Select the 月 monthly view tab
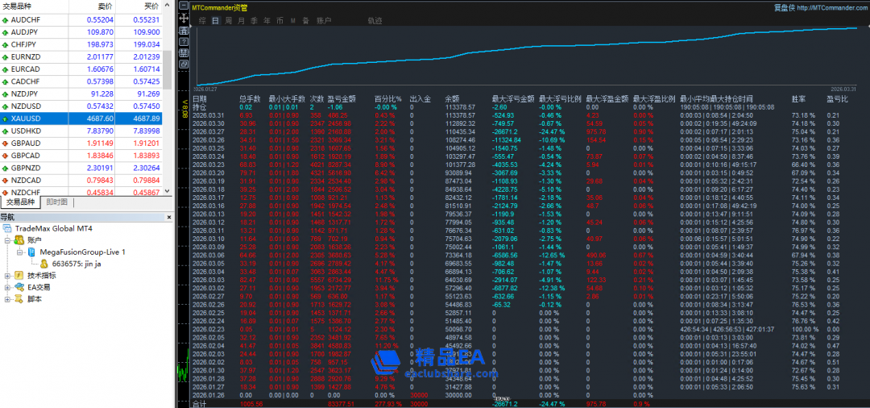Screen dimensions: 870x408 [x=242, y=19]
